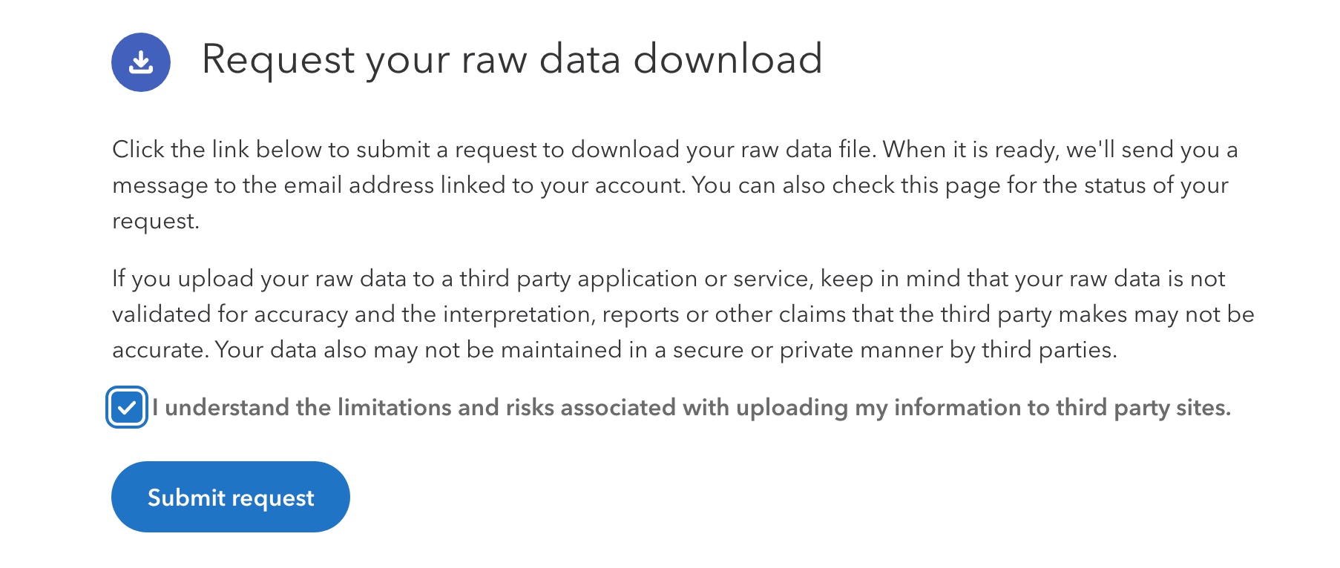Click the line starting "message to the email"
Image resolution: width=1340 pixels, height=568 pixels.
tap(670, 185)
